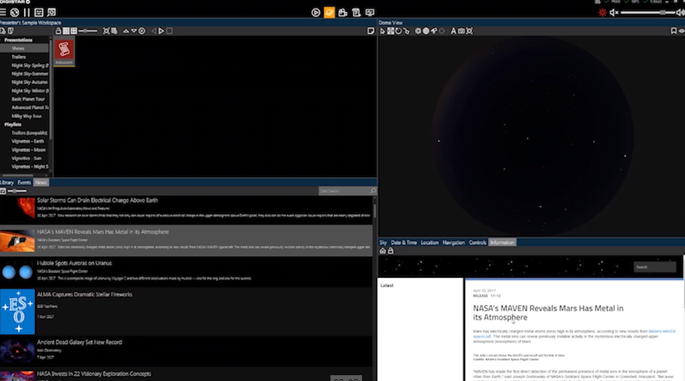Open ALMA Captures Dramatic Stellar Fireworks article
685x381 pixels.
tap(186, 311)
